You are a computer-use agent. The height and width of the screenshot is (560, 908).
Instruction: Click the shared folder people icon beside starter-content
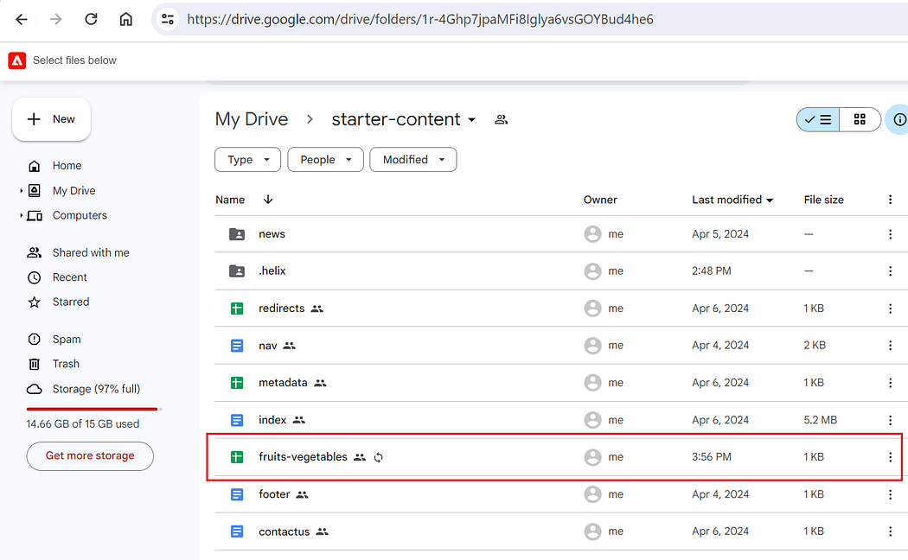pyautogui.click(x=501, y=120)
